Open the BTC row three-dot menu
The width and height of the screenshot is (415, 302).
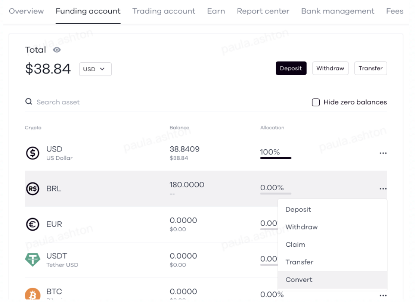[x=383, y=295]
